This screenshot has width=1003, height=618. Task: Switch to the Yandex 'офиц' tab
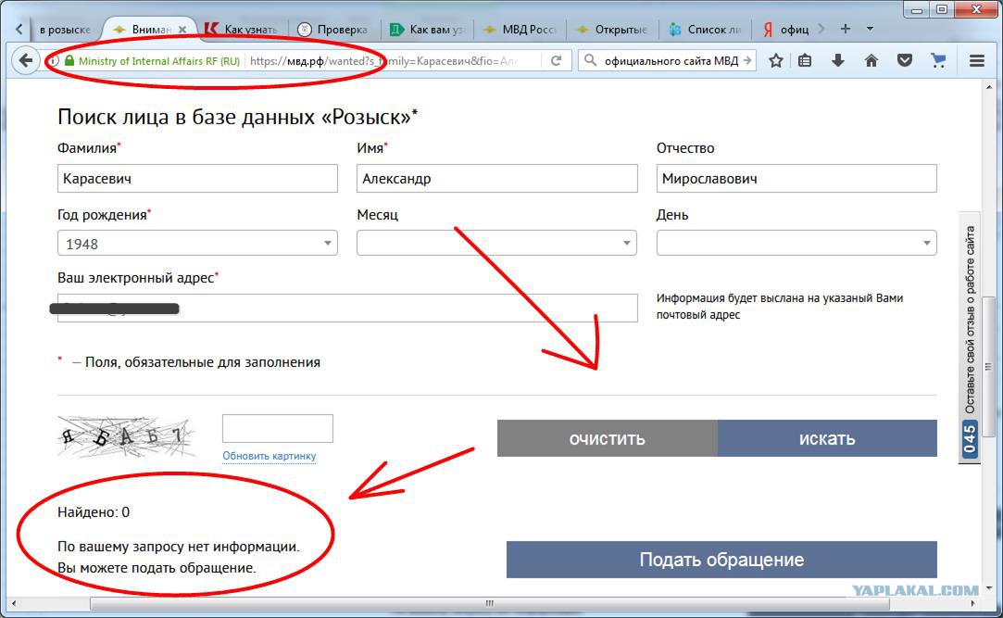coord(787,30)
